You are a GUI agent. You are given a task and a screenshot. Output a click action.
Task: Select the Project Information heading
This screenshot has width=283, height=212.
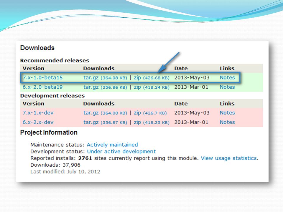[49, 132]
